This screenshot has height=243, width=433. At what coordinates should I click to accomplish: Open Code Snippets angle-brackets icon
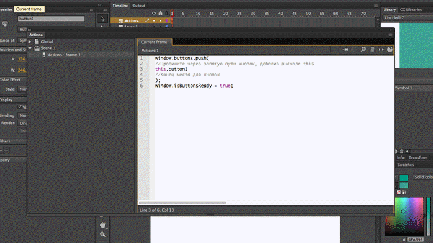(x=381, y=49)
